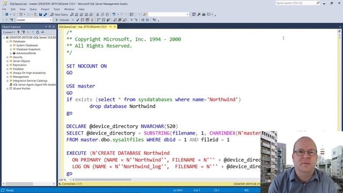Toggle Include Actual Execution Plan icon
Viewport: 343px width, 193px height.
[99, 20]
